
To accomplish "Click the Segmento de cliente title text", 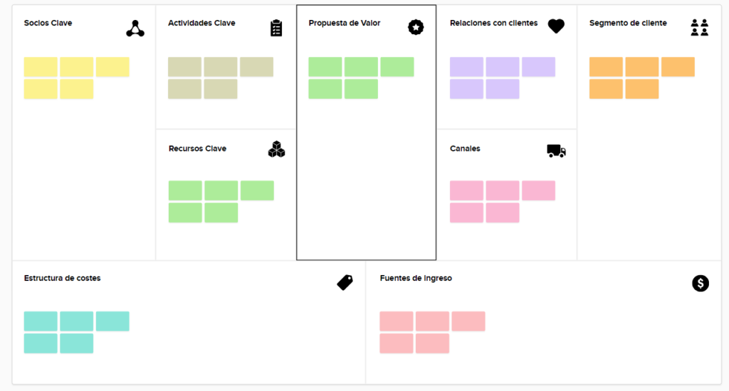I will click(628, 23).
